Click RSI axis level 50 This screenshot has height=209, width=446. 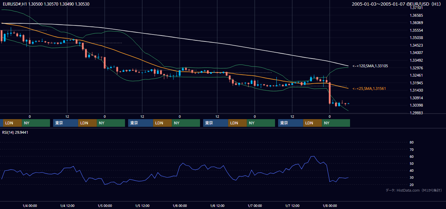tap(411, 163)
